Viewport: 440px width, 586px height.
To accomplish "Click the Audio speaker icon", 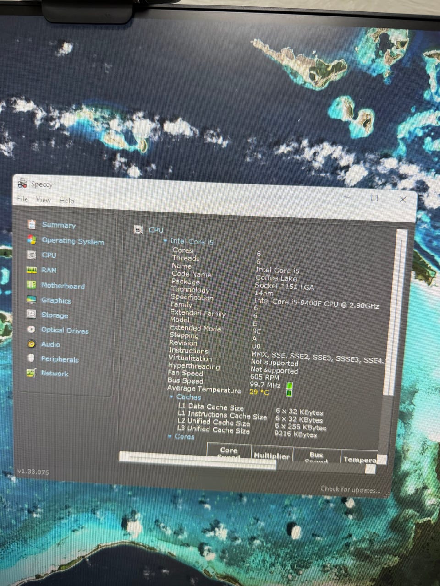I will (31, 344).
